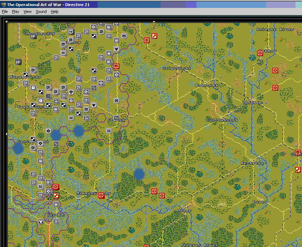Select the red armor unit north of Osipovichi
The height and width of the screenshot is (247, 302).
[x=154, y=36]
